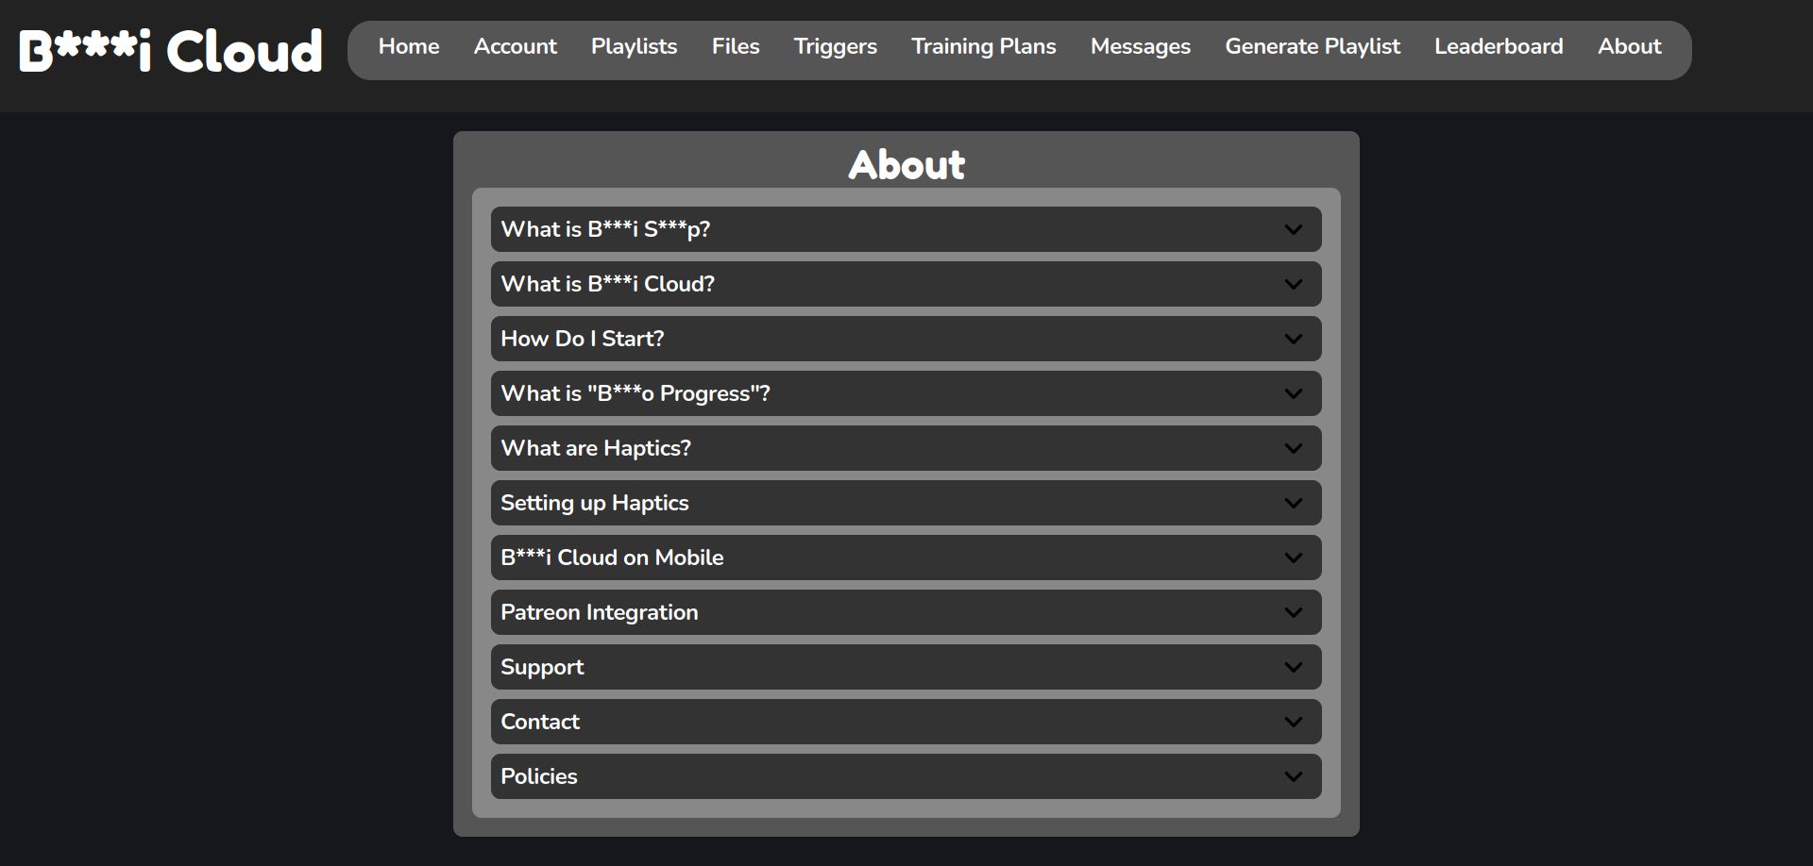Click chevron icon on Policies row
The width and height of the screenshot is (1813, 866).
click(x=1294, y=776)
